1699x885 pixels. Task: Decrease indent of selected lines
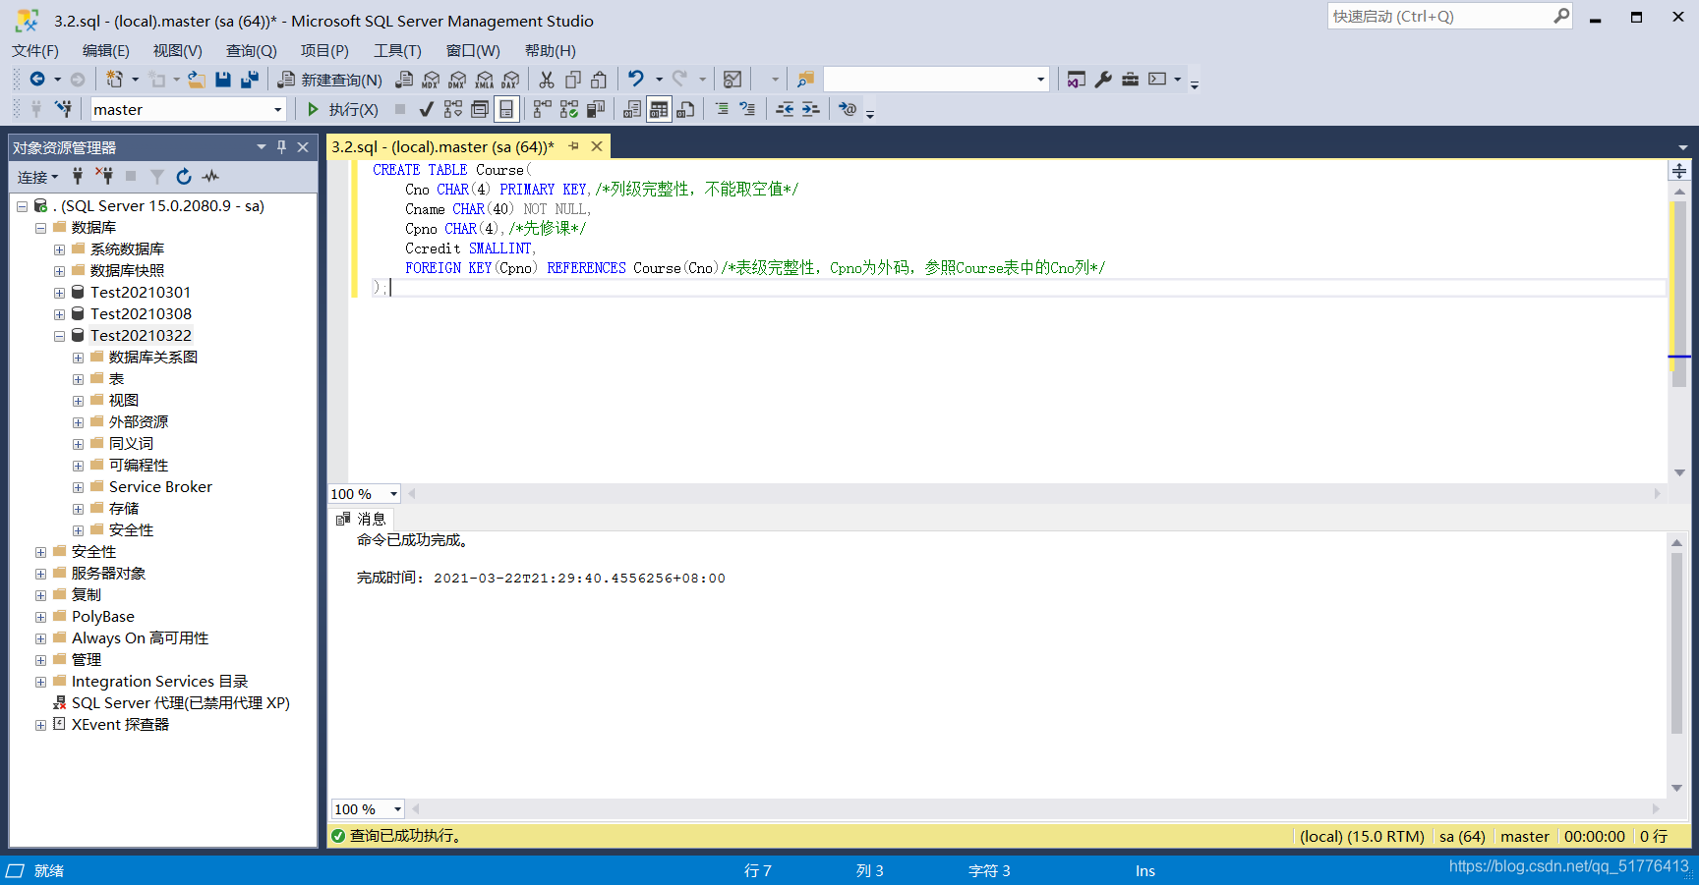tap(785, 109)
